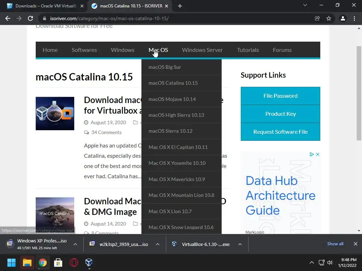
Task: Click the Product Key button
Action: (x=280, y=114)
